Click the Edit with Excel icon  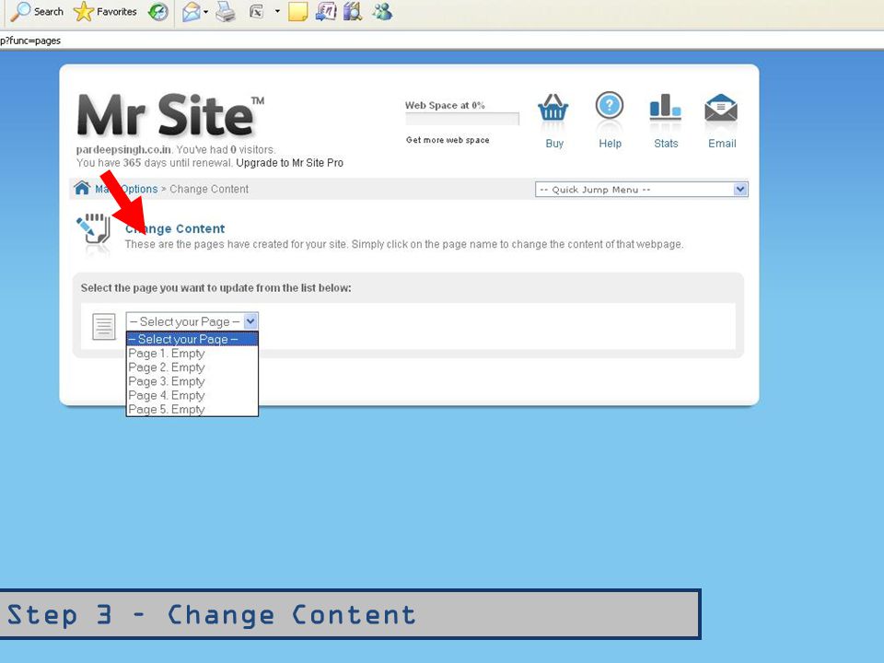[257, 12]
